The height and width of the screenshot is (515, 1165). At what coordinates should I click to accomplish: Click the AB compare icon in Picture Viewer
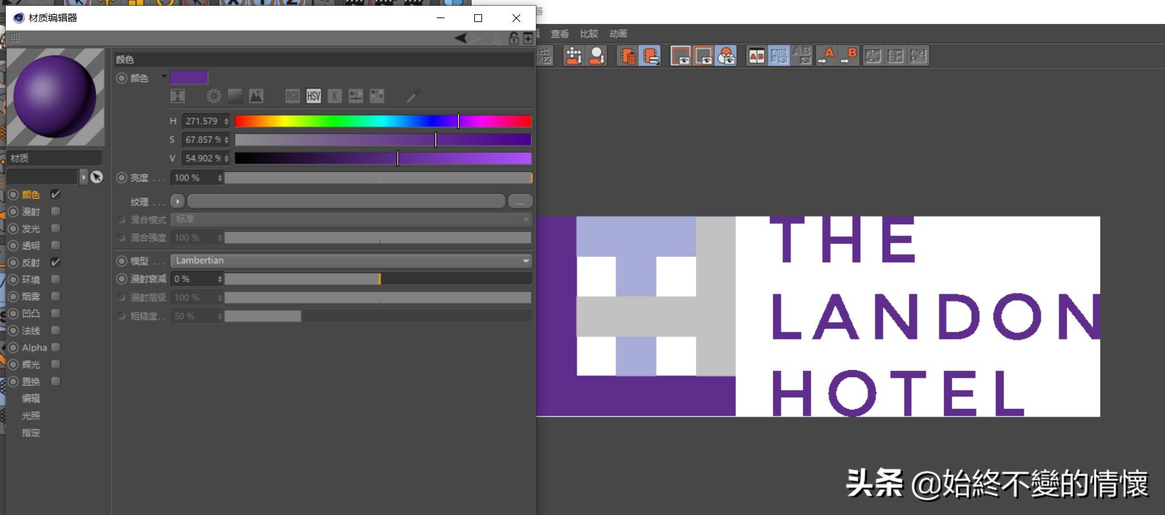coord(756,56)
